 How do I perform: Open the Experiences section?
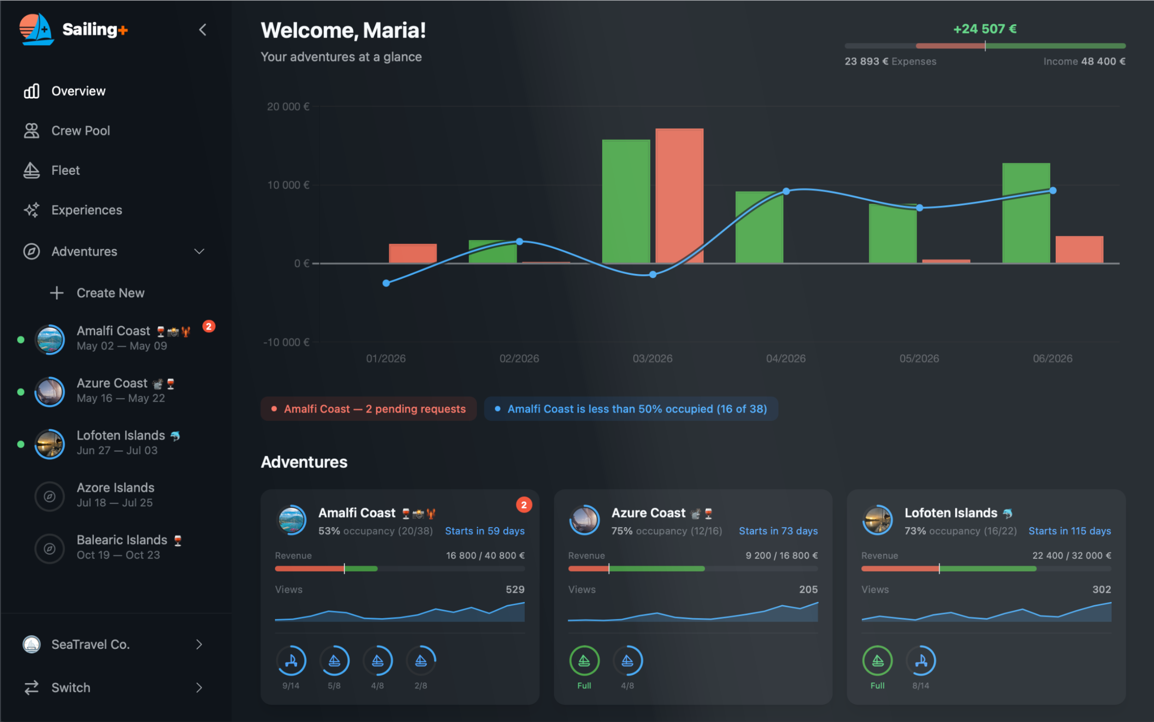tap(86, 210)
